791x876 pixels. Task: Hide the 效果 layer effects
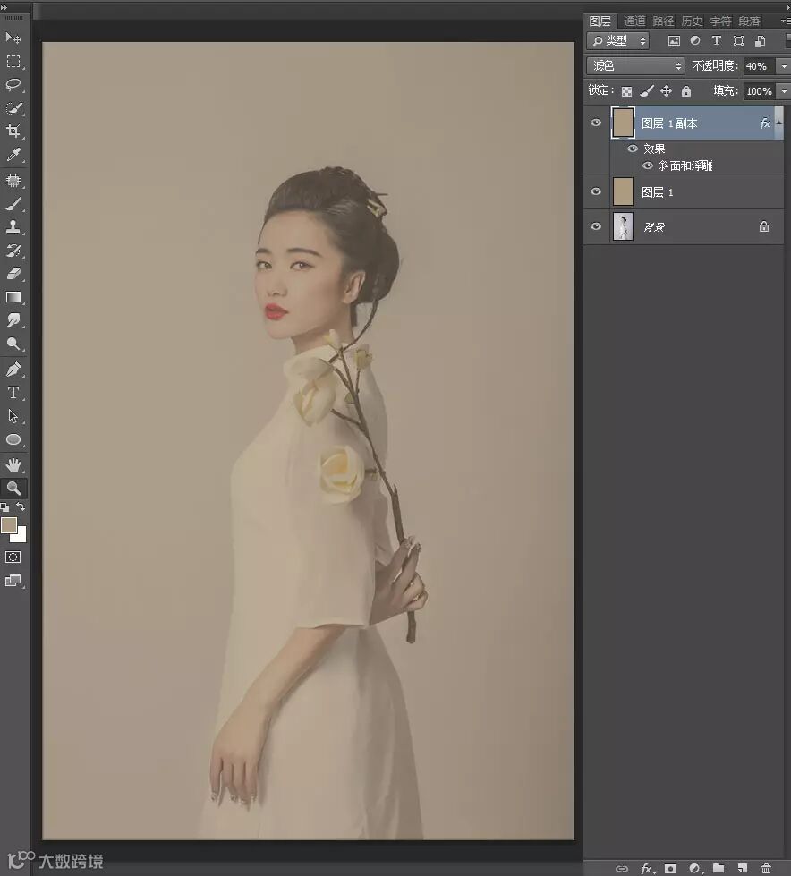(x=633, y=149)
